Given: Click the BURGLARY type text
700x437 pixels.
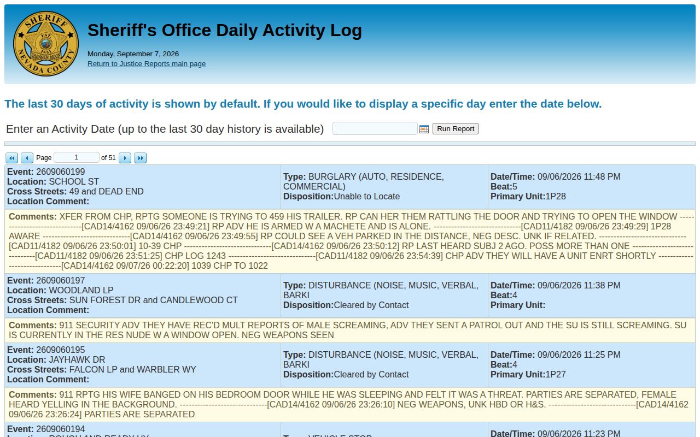Looking at the screenshot, I should [x=364, y=182].
